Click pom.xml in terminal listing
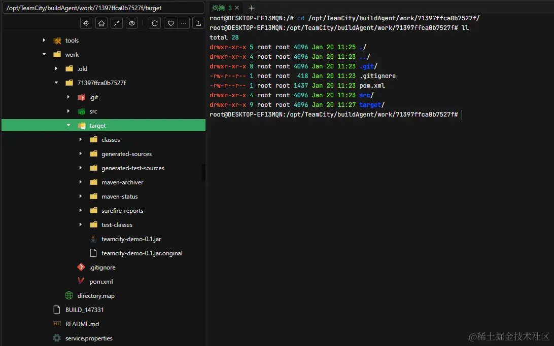The image size is (554, 346). [x=372, y=86]
